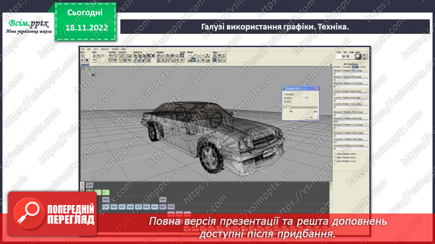Image resolution: width=435 pixels, height=244 pixels.
Task: Select Translation Y radio in Preview DOF
Action: (306, 94)
